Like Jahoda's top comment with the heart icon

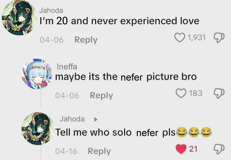pos(180,37)
